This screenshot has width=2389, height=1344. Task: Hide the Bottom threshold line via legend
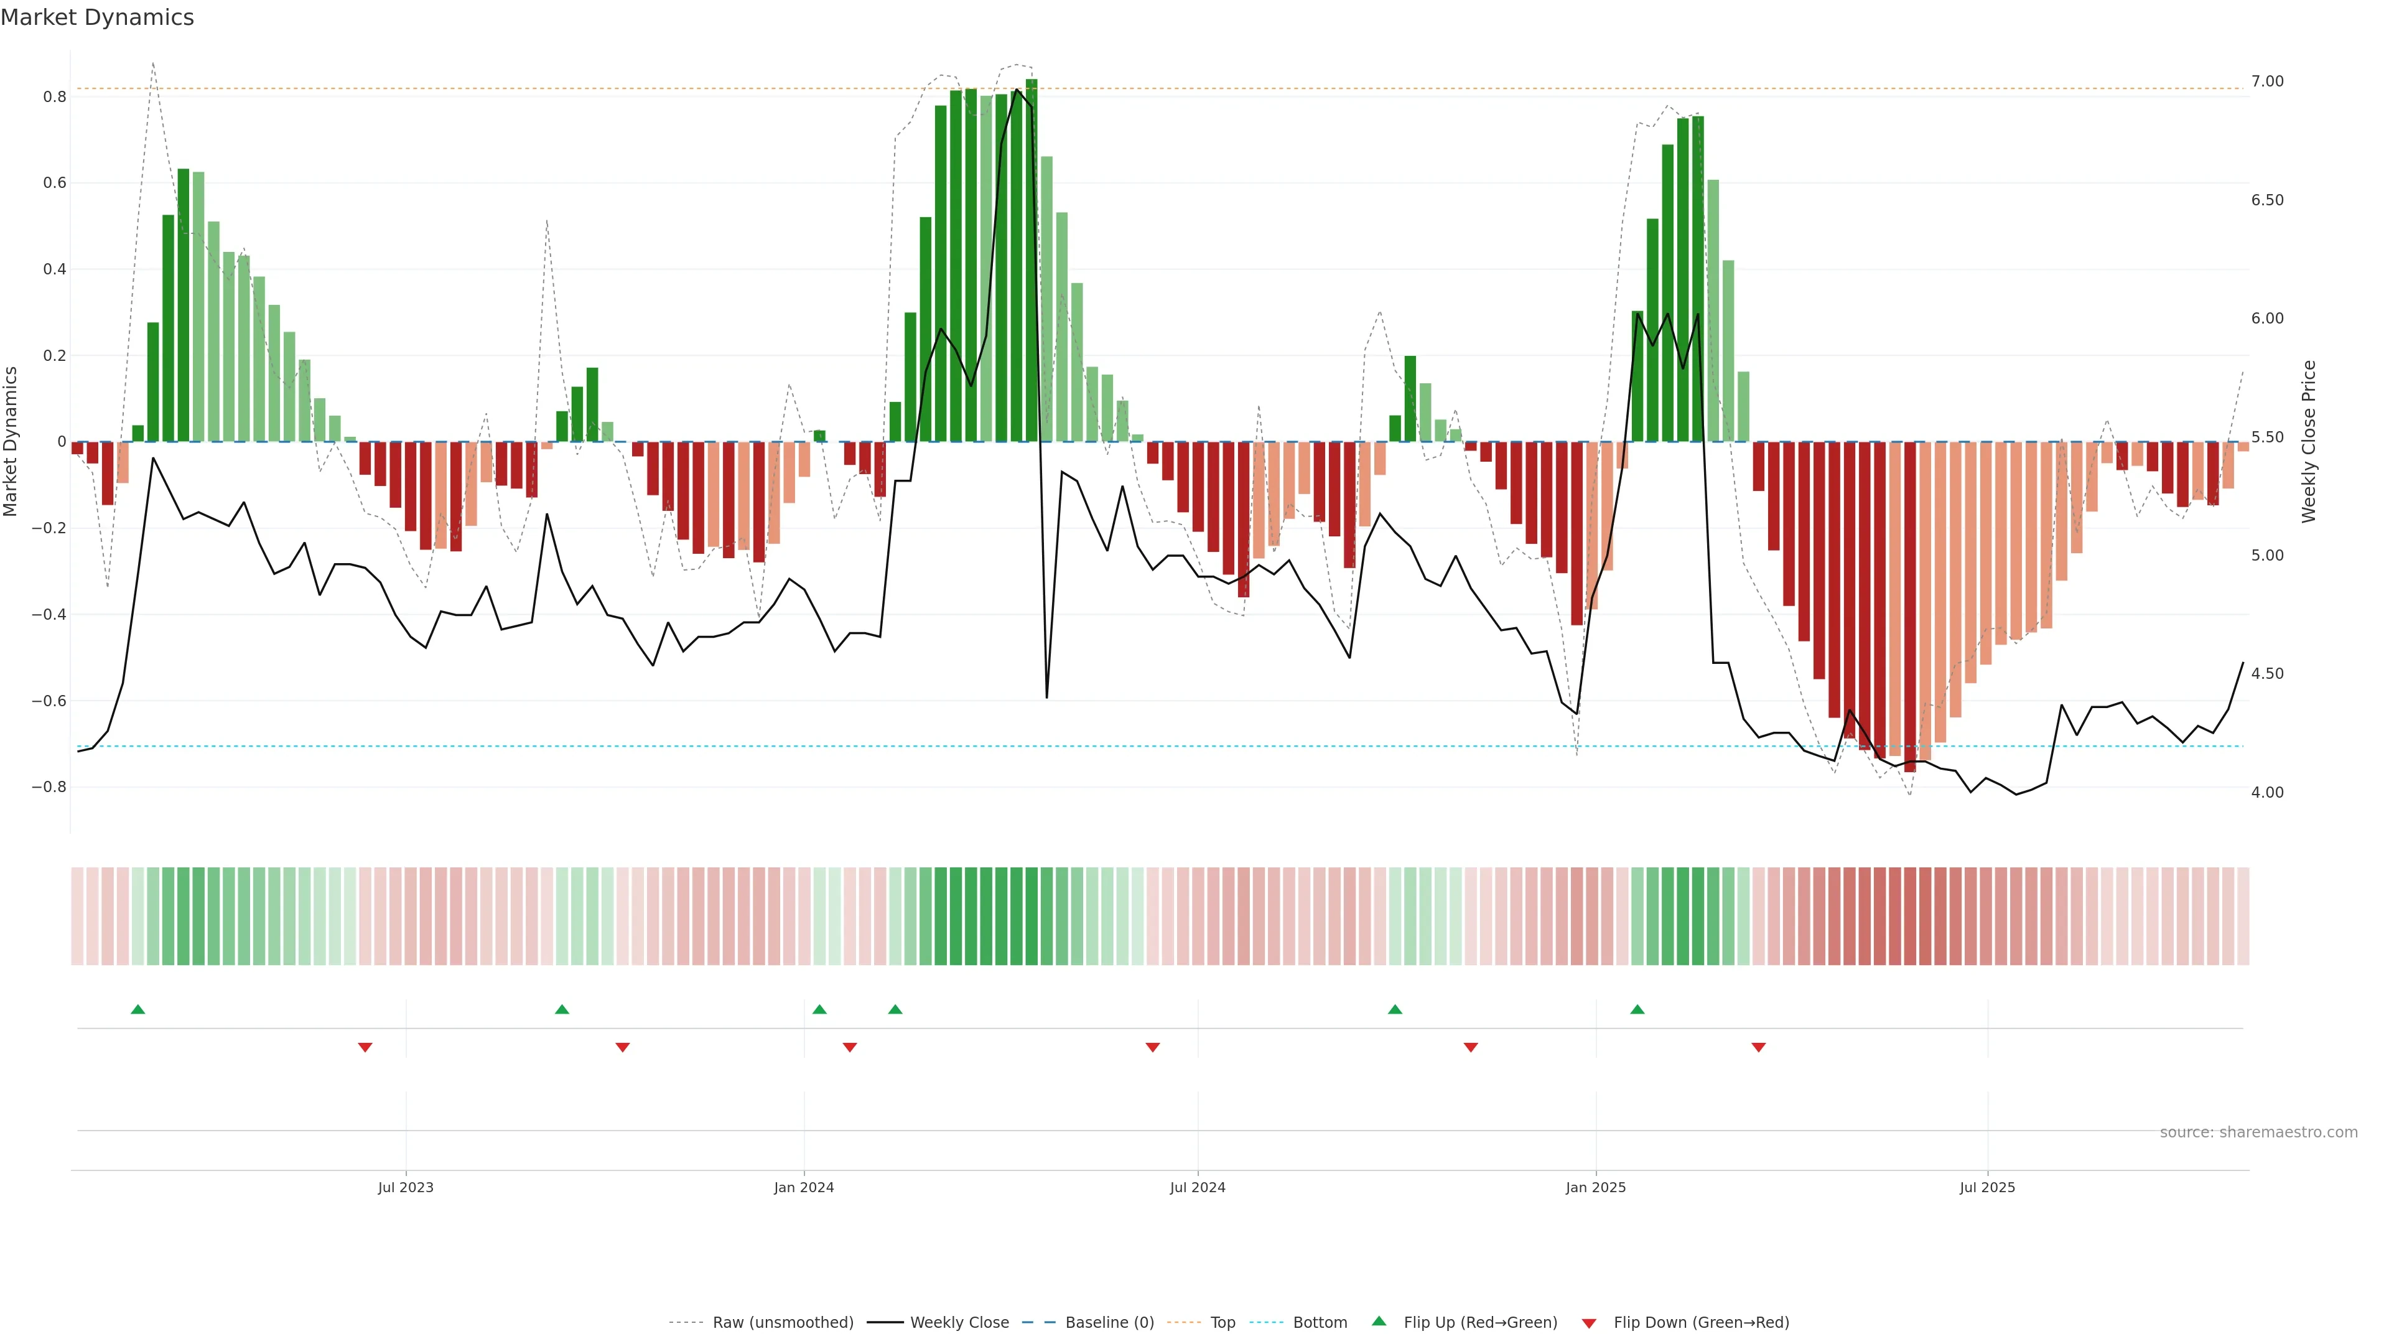click(1320, 1322)
